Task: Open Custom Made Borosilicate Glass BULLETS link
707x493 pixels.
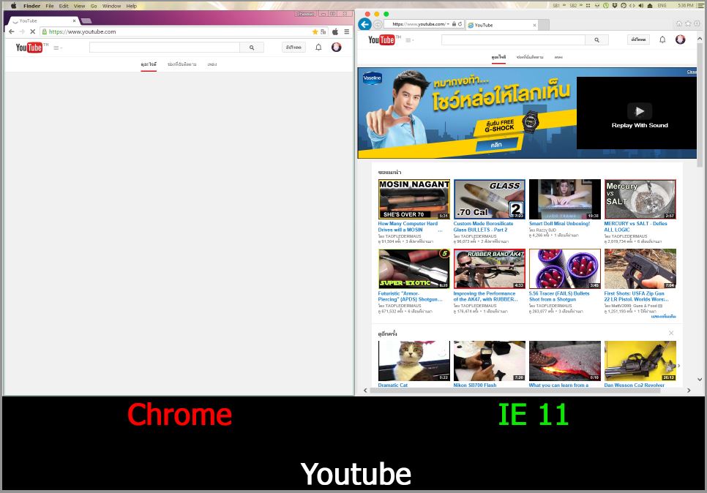Action: coord(483,227)
